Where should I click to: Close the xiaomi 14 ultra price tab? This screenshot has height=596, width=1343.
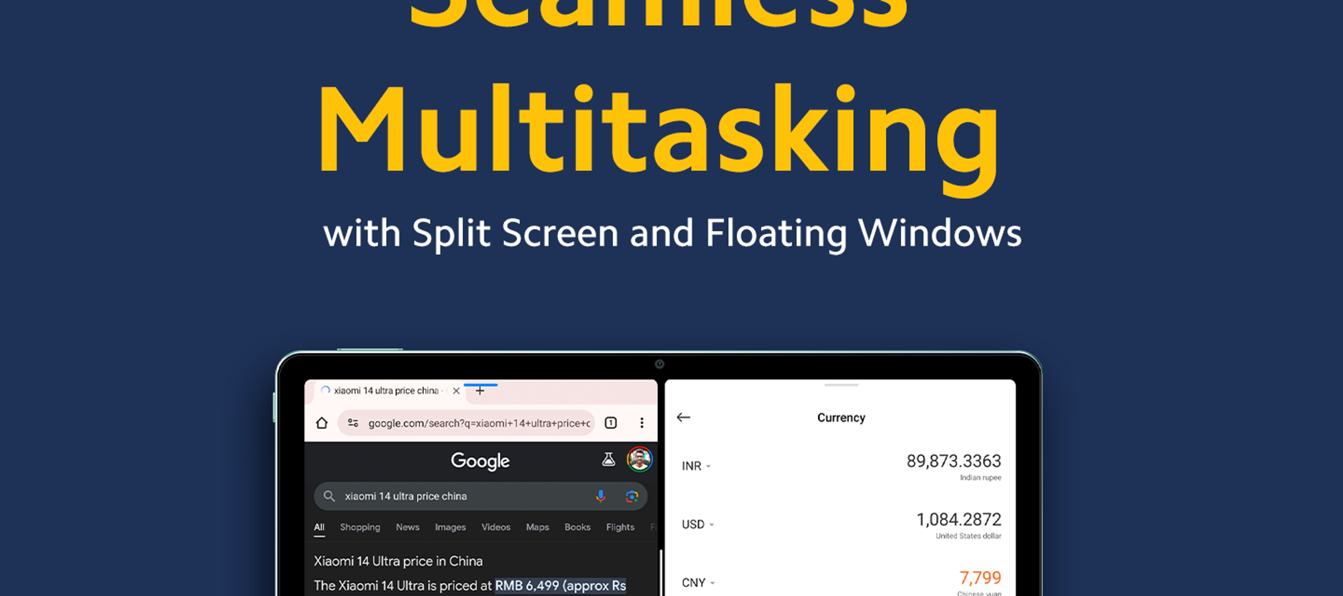click(456, 391)
